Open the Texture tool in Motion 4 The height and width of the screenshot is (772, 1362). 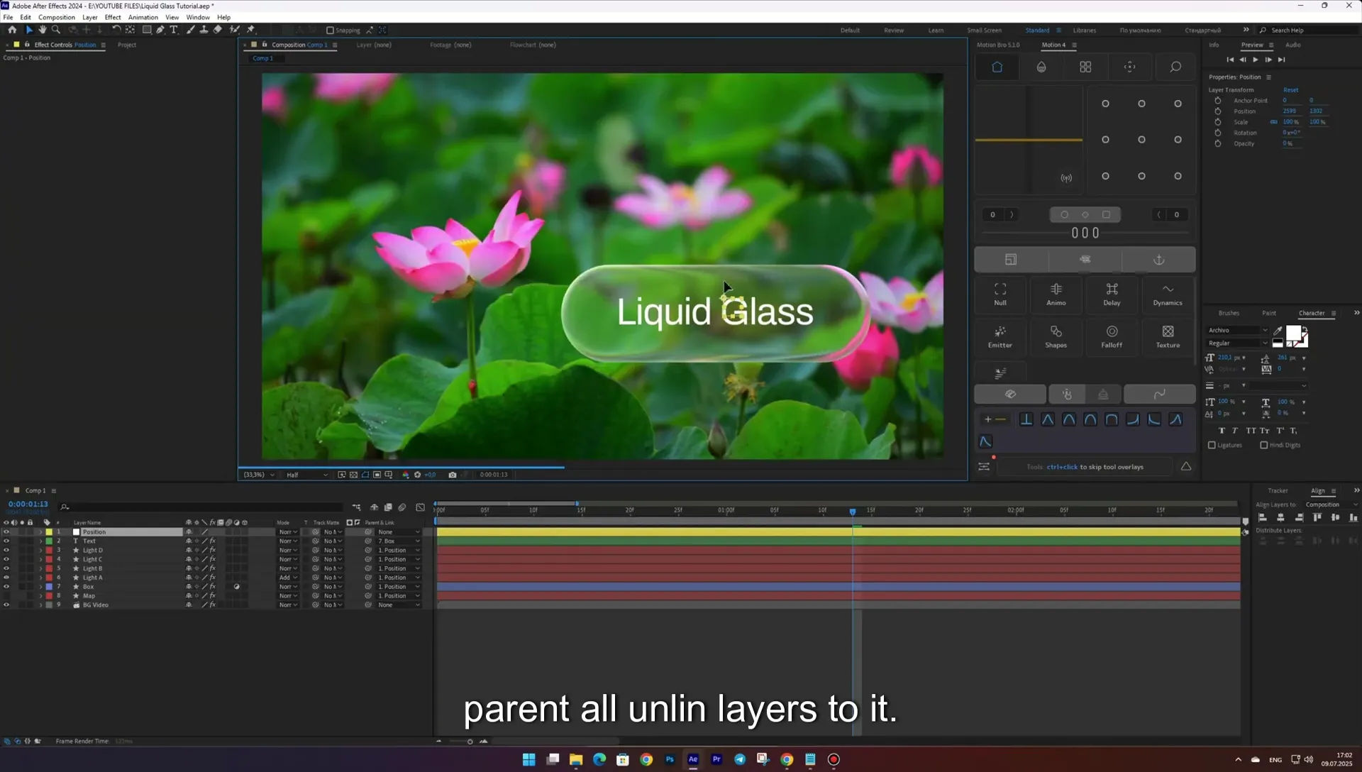(1168, 337)
